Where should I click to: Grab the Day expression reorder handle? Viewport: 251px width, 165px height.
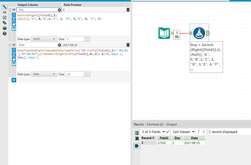[x=10, y=10]
